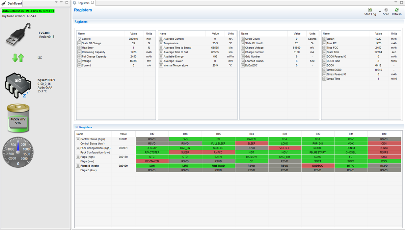The width and height of the screenshot is (405, 230).
Task: Click the Qmax DOD0 value 10240
Action: click(x=378, y=70)
